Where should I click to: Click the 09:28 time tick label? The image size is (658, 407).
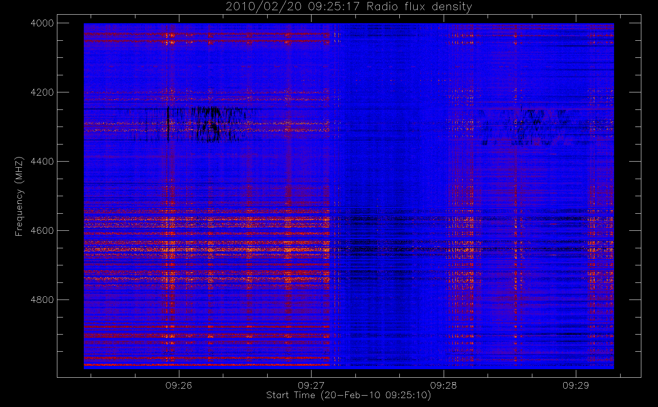[x=443, y=385]
